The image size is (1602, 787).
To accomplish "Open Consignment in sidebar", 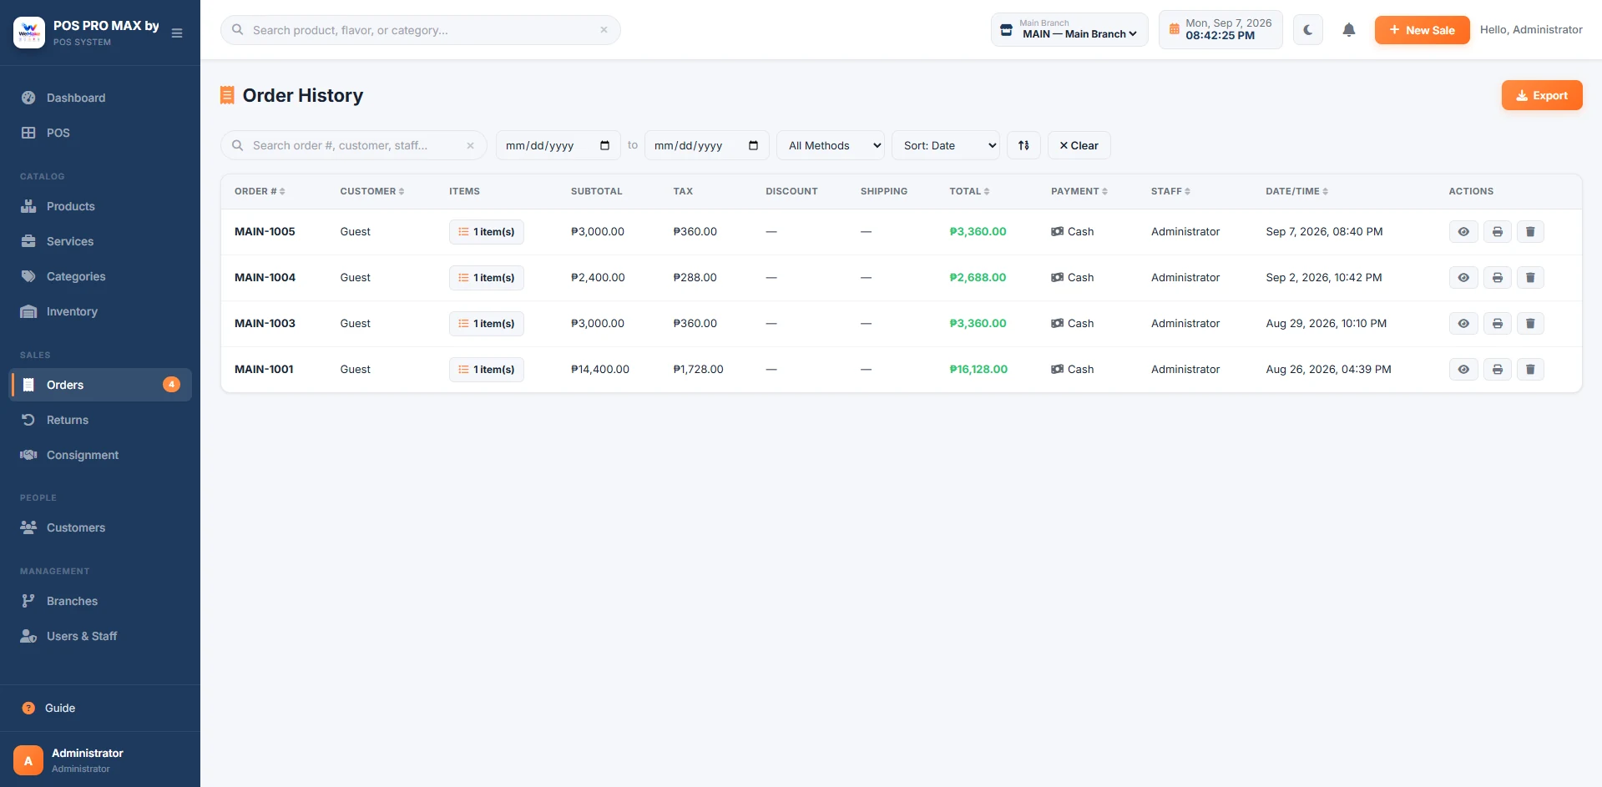I will tap(100, 455).
